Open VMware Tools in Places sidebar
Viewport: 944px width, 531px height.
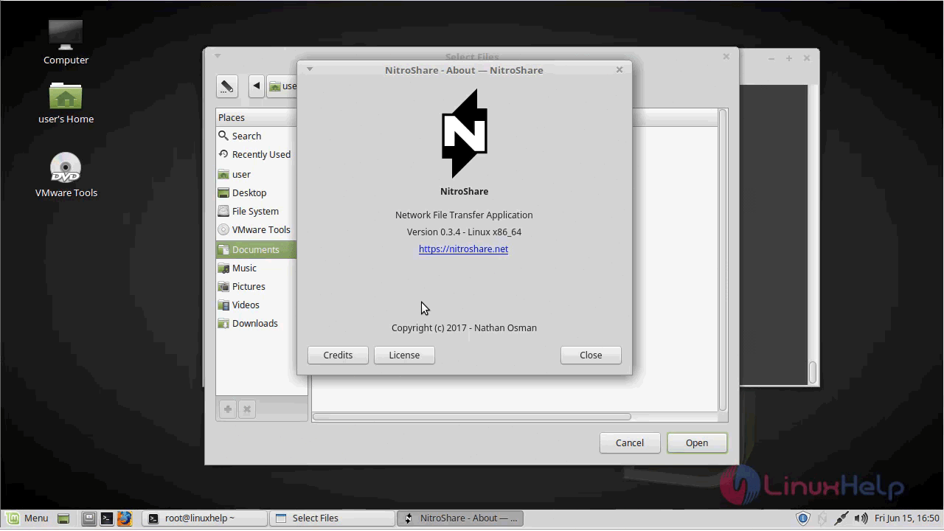256,229
